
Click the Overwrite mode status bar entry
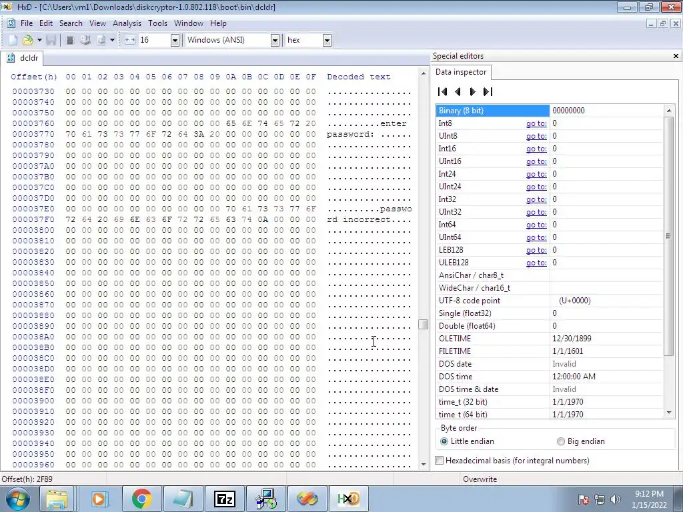pos(480,479)
